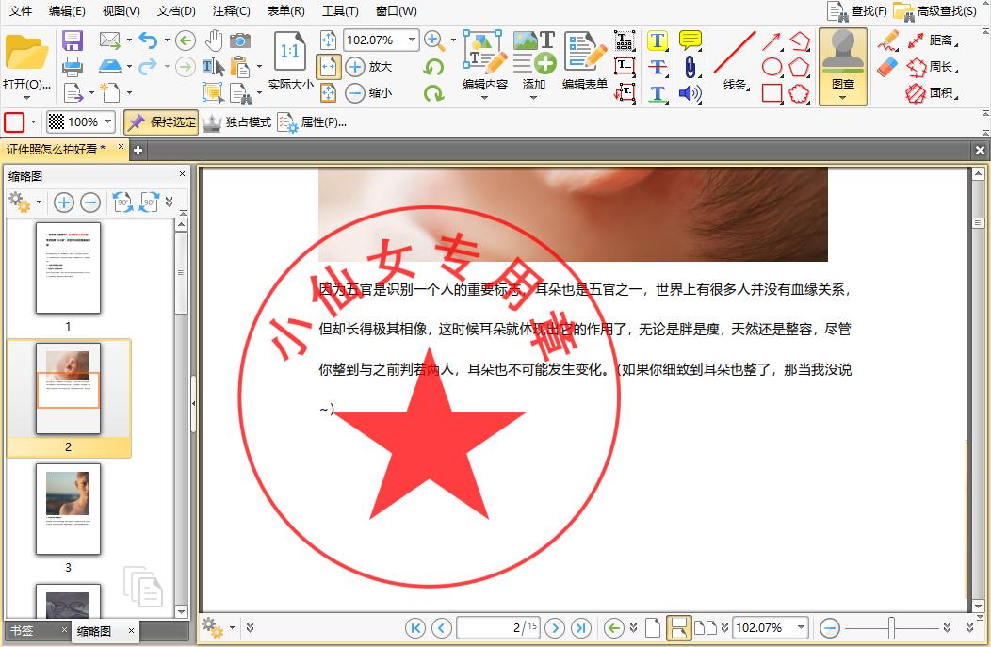This screenshot has height=647, width=991.
Task: Toggle the snapshot tool in the toolbar
Action: [x=239, y=39]
